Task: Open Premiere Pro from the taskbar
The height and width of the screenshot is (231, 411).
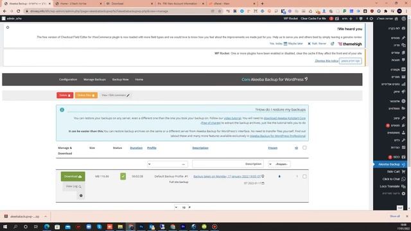Action: point(183,227)
